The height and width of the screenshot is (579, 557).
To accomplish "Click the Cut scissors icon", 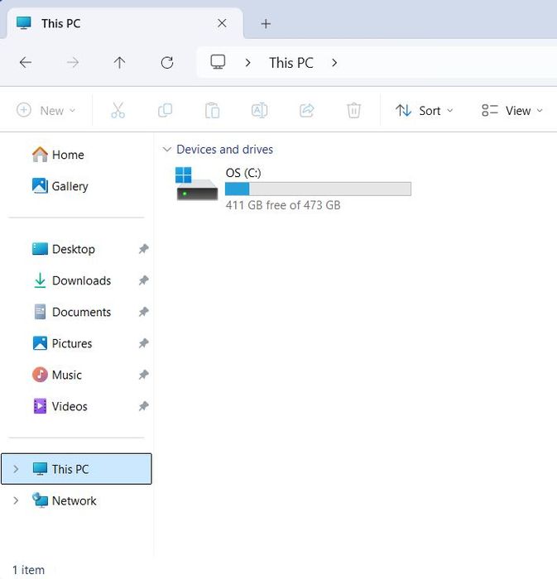I will (x=118, y=110).
